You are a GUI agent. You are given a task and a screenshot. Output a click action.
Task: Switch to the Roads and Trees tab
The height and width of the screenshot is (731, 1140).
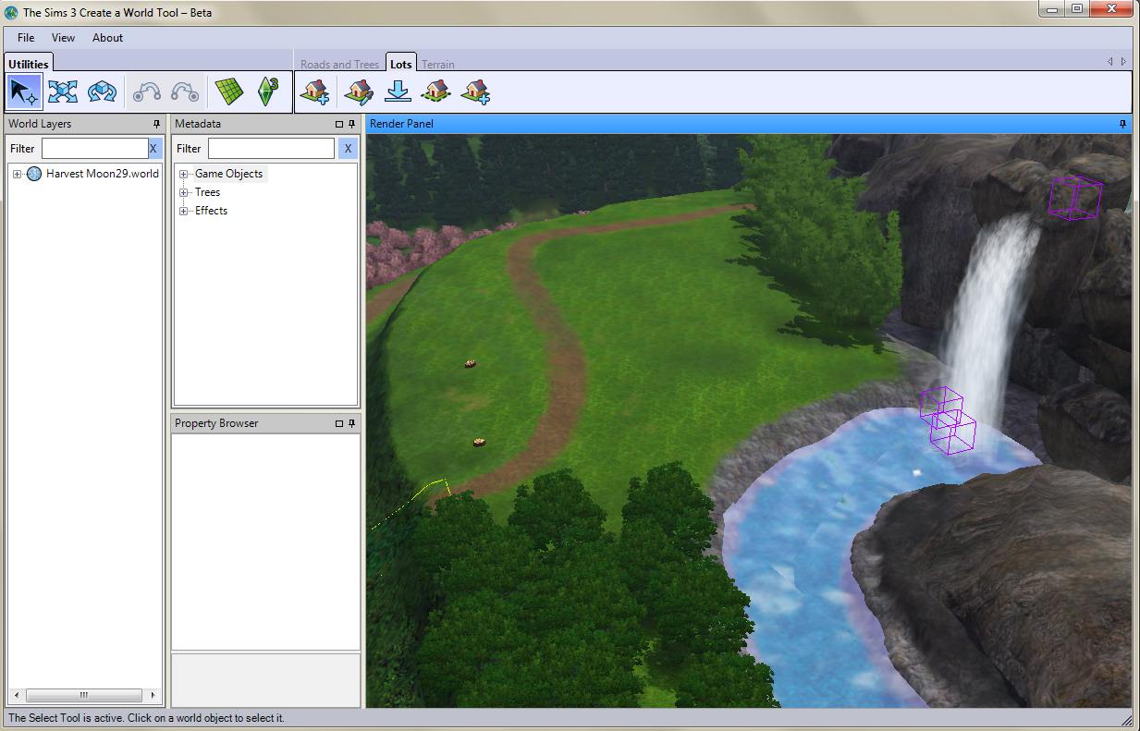[x=339, y=65]
